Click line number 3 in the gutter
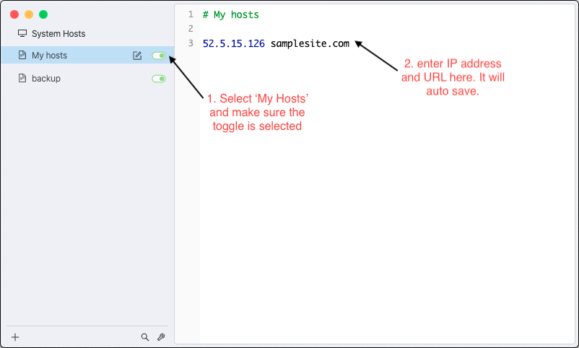579x348 pixels. click(x=190, y=43)
